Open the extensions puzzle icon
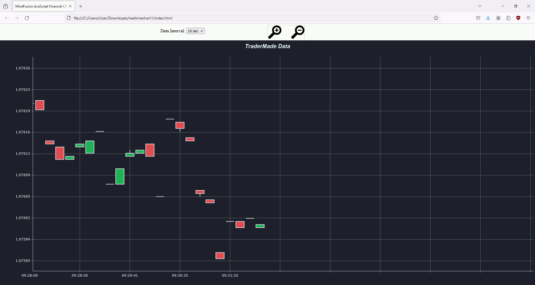 [x=508, y=18]
